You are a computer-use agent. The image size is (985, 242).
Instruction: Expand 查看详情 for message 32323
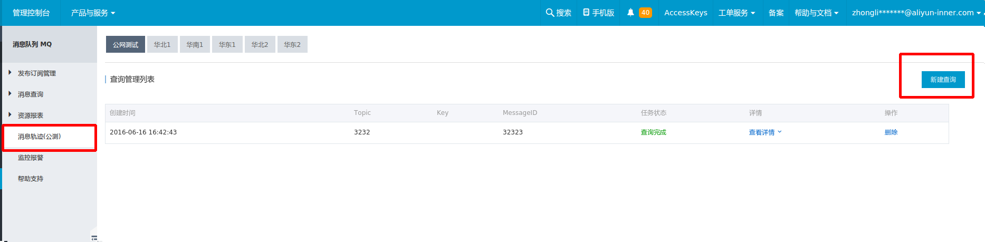(765, 132)
